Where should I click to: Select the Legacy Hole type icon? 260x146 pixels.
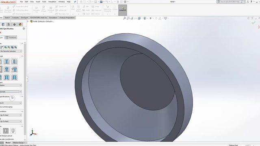pos(14,69)
